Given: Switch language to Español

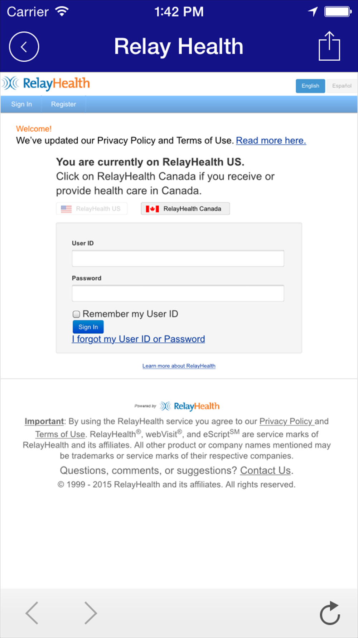Looking at the screenshot, I should coord(342,86).
